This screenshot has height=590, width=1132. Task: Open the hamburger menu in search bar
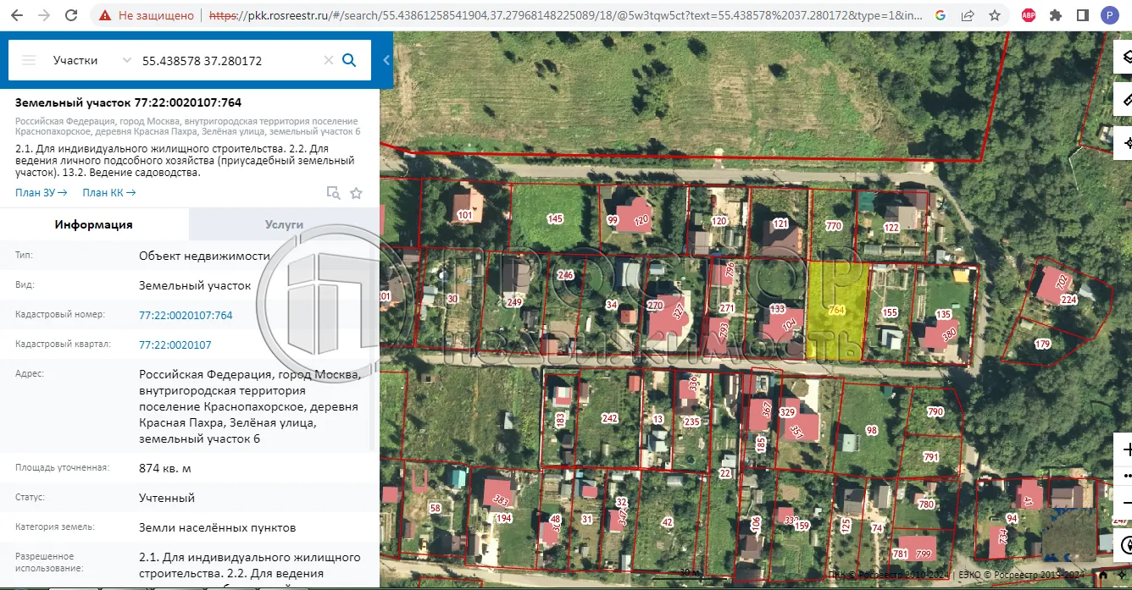point(29,60)
